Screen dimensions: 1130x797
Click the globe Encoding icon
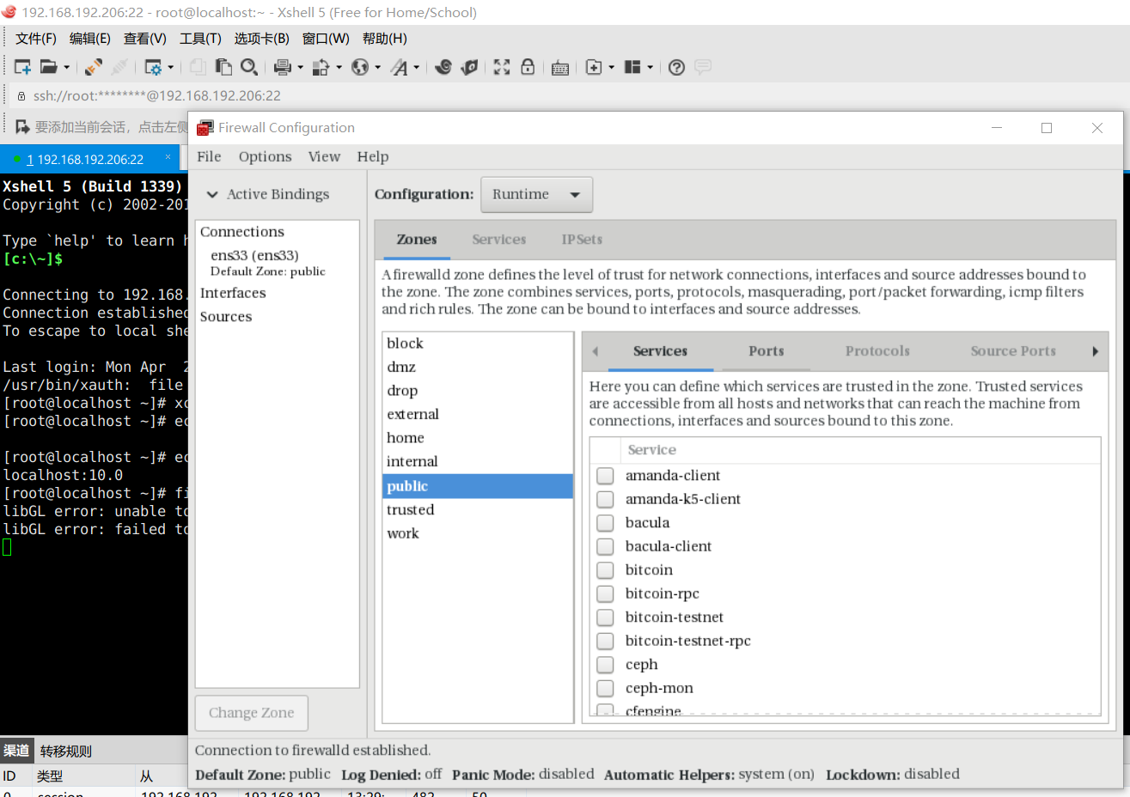pyautogui.click(x=360, y=67)
